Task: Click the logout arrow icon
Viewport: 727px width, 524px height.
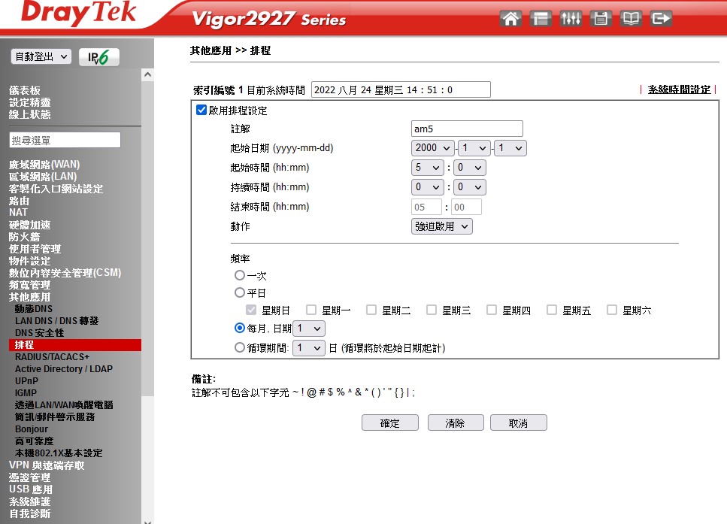Action: 661,19
